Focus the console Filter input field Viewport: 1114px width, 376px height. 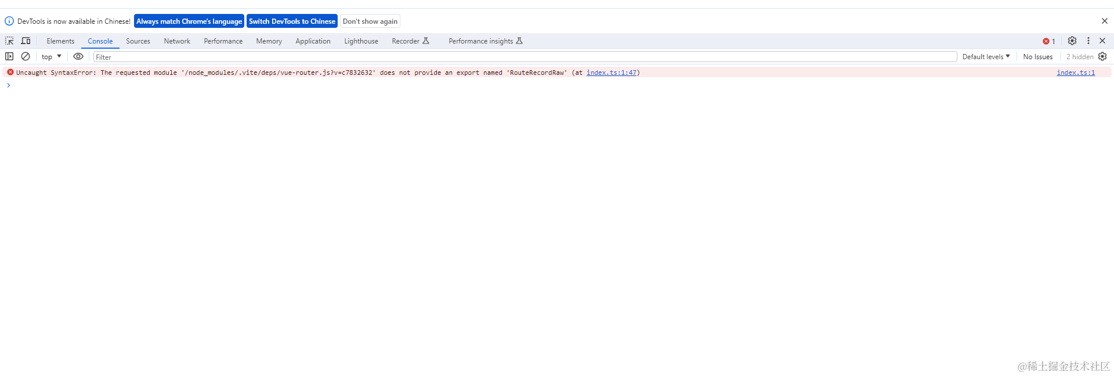pyautogui.click(x=525, y=57)
